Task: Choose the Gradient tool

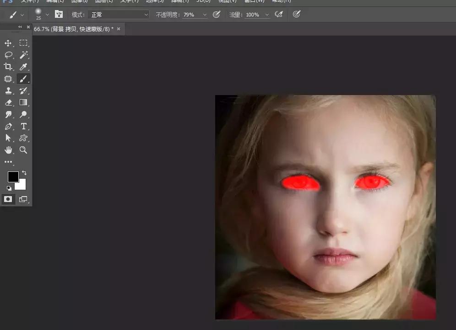Action: 23,103
